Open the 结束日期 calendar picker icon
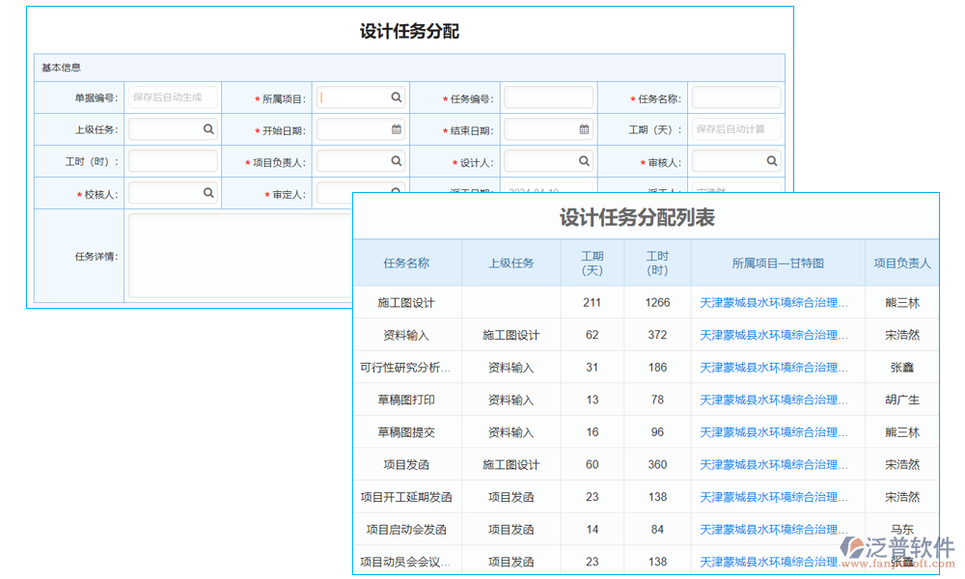Image resolution: width=965 pixels, height=579 pixels. 585,128
